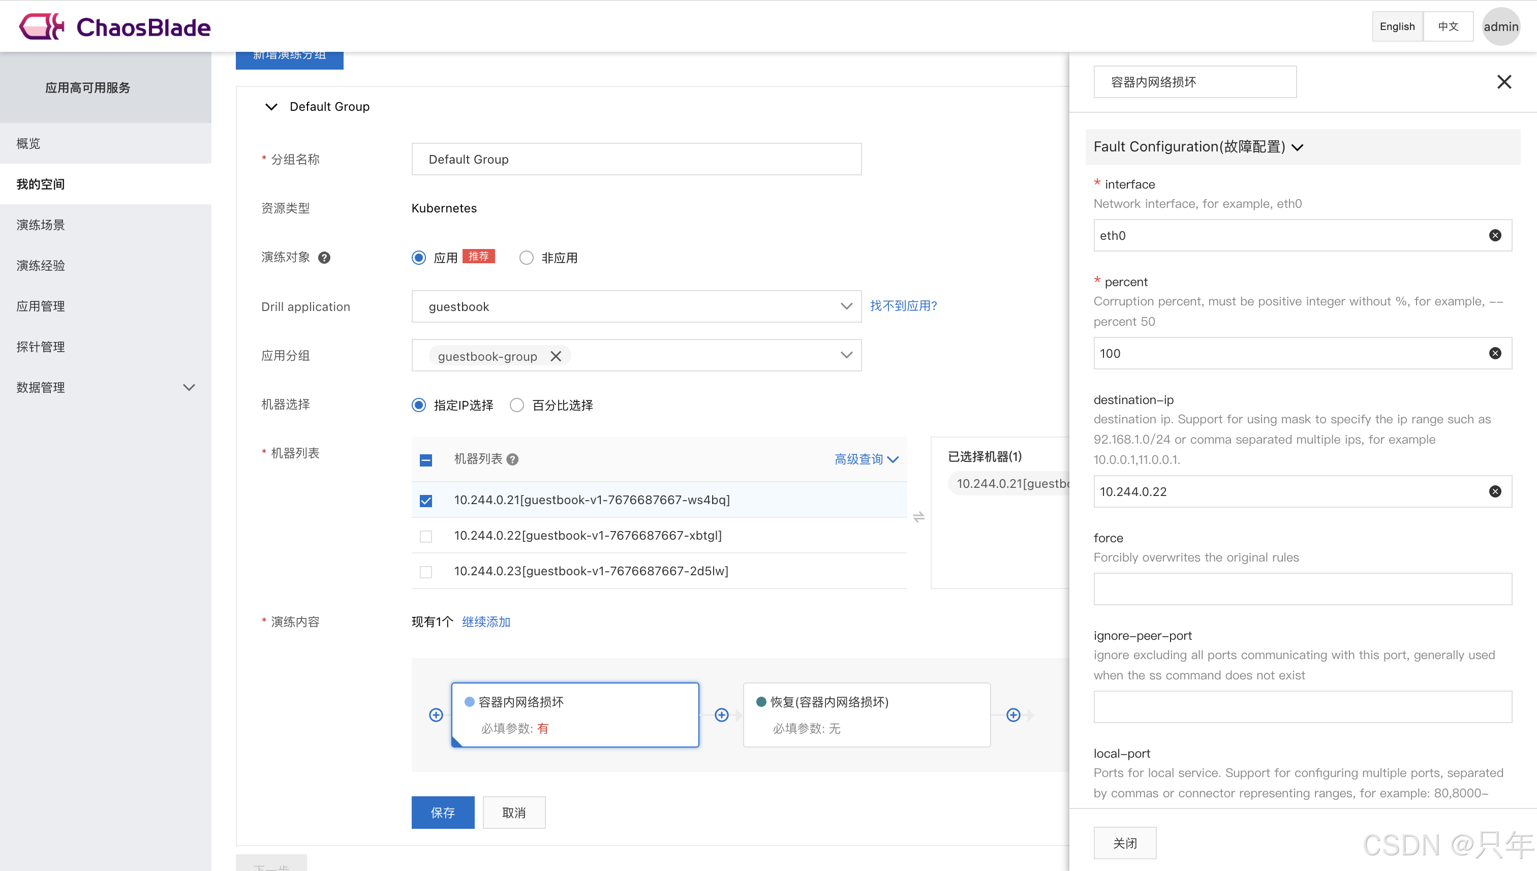
Task: Click the 机器列表 header help icon
Action: [x=512, y=459]
